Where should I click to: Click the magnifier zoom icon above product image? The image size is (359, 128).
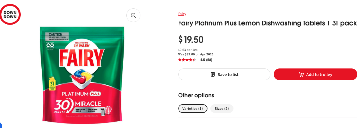click(x=133, y=15)
